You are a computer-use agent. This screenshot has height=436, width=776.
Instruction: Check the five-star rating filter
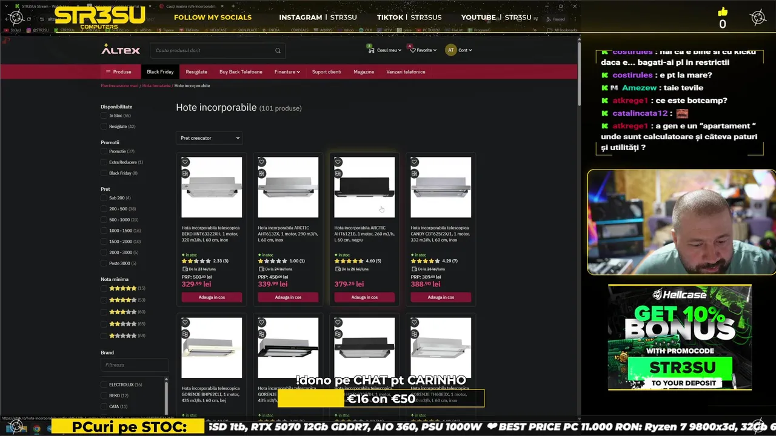point(104,288)
